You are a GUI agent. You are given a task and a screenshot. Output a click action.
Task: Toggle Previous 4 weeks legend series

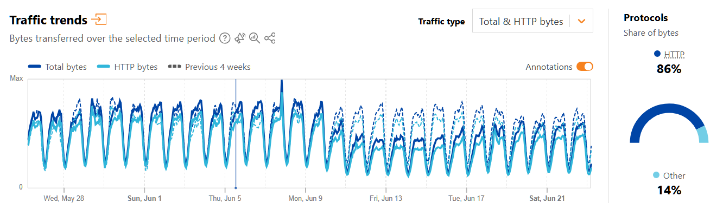click(210, 67)
